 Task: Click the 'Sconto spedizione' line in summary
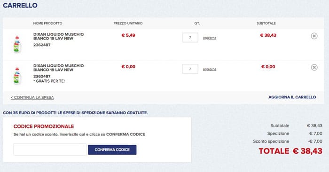tap(288, 141)
